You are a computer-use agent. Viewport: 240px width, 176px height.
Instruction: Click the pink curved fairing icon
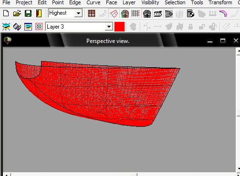(x=223, y=13)
